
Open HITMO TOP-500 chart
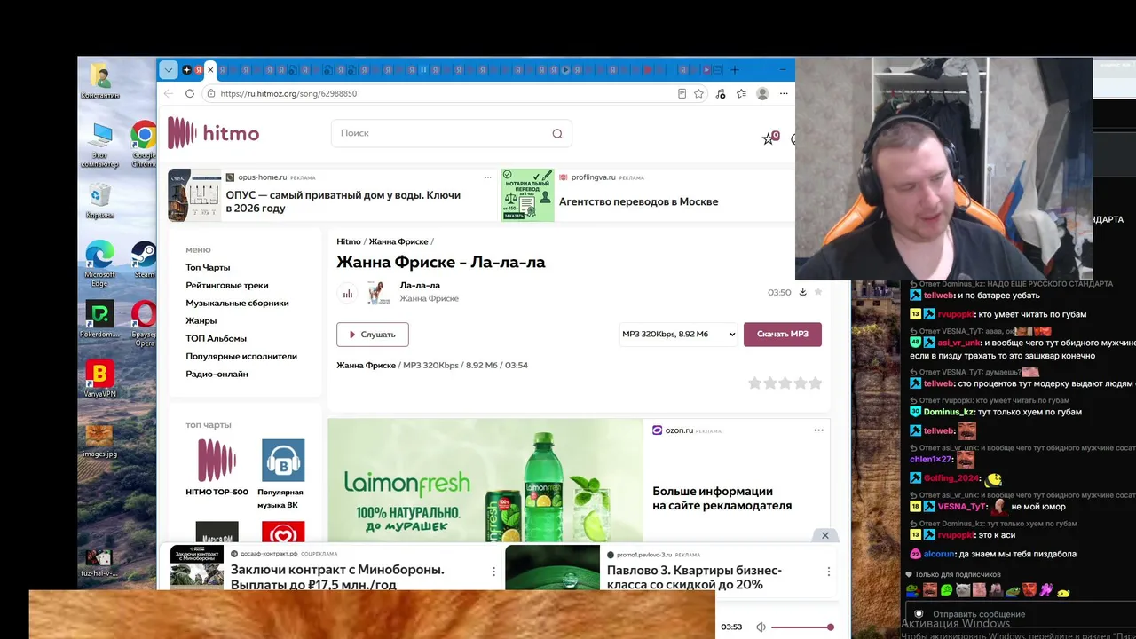click(217, 468)
